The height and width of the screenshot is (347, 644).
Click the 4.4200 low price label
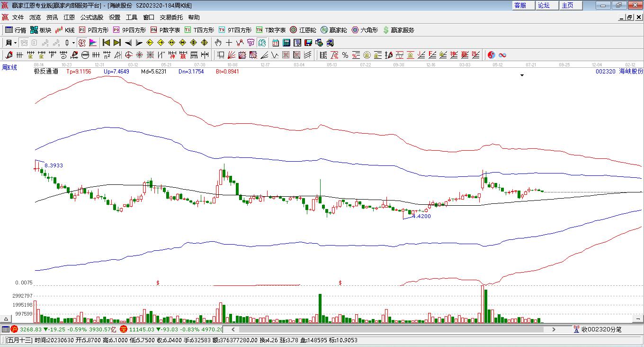tap(422, 216)
